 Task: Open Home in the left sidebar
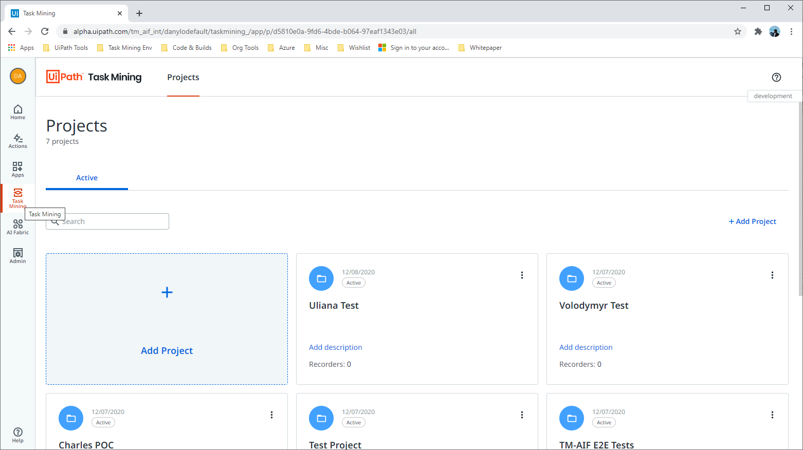coord(17,112)
